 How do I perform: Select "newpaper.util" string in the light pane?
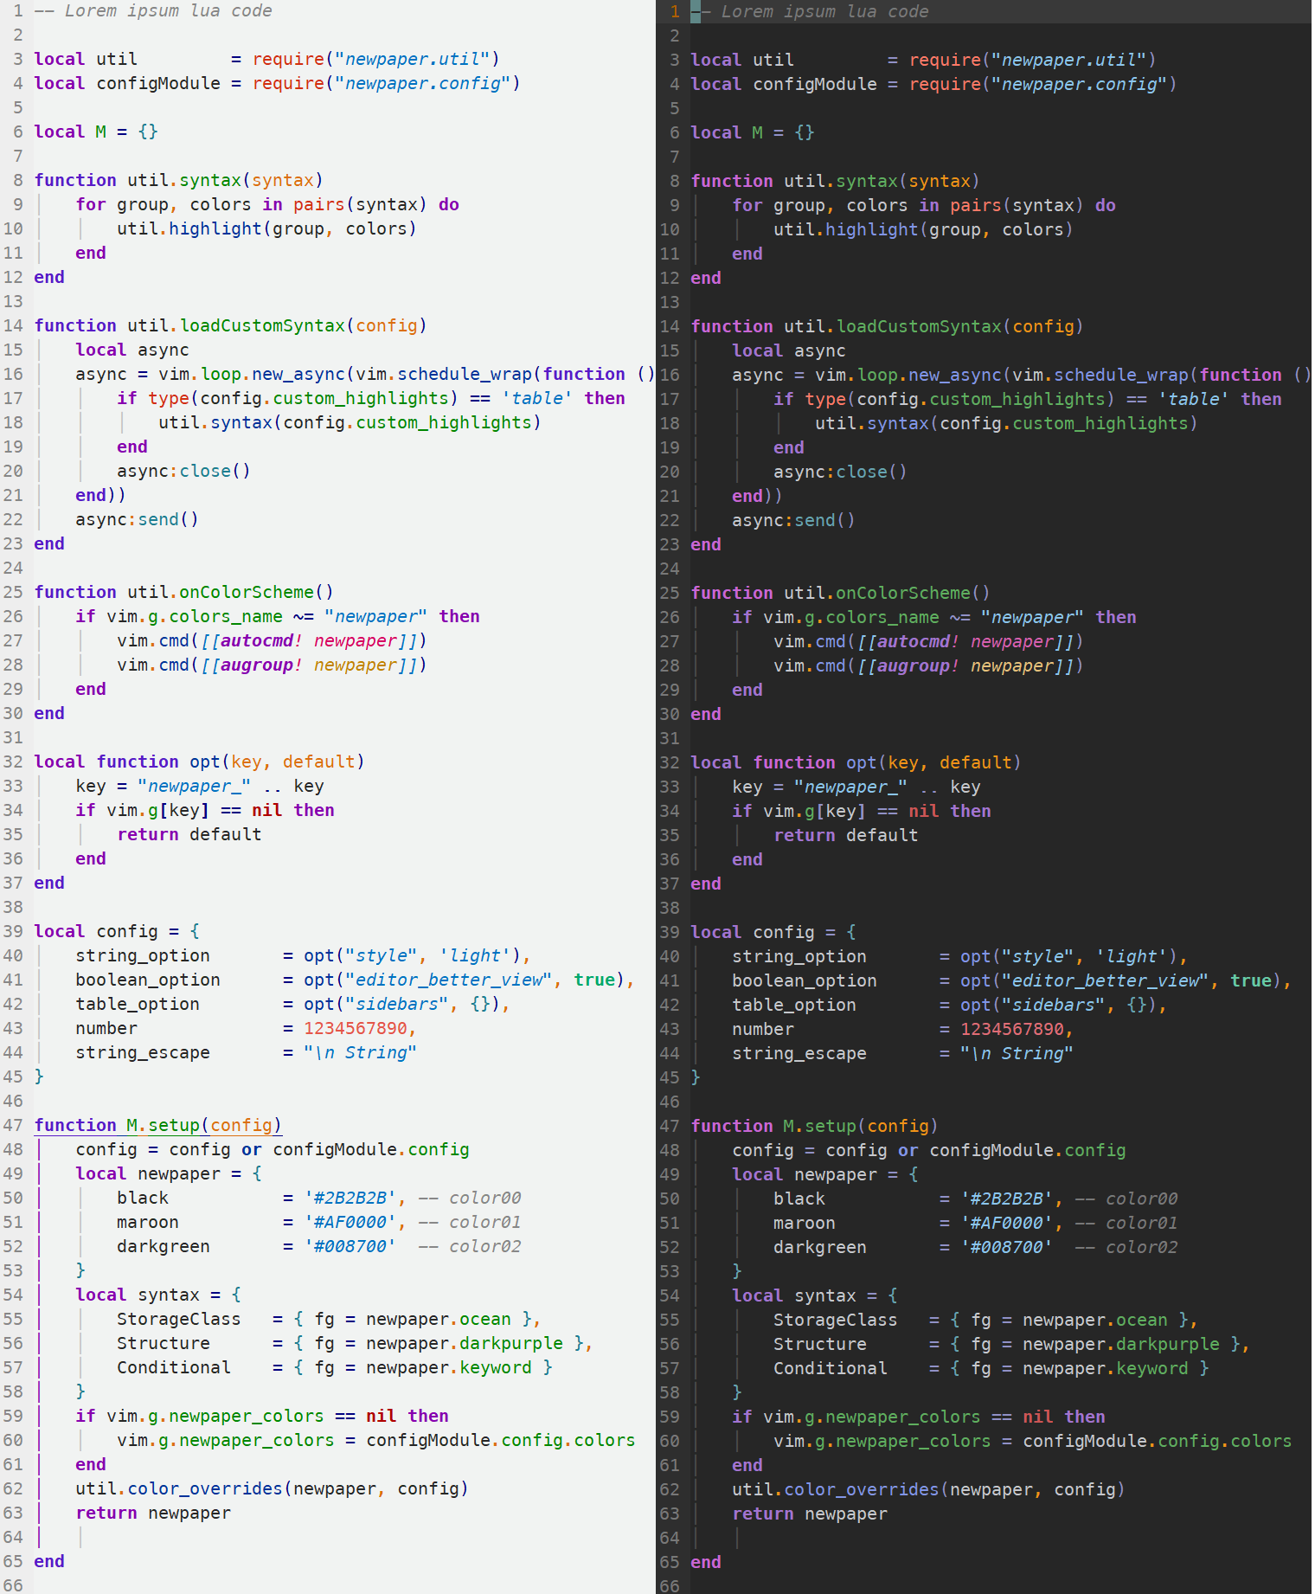(x=413, y=59)
